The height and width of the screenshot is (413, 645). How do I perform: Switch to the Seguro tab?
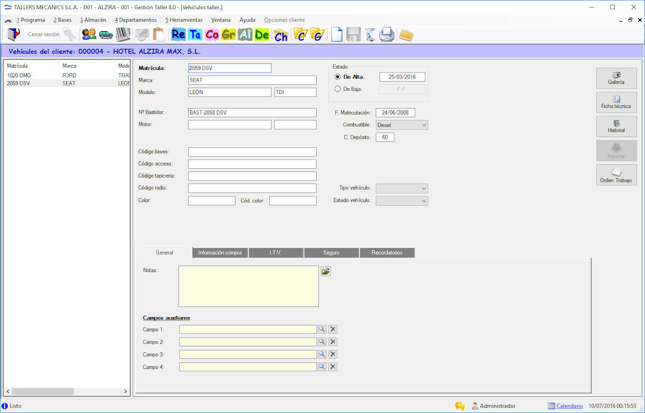point(332,253)
